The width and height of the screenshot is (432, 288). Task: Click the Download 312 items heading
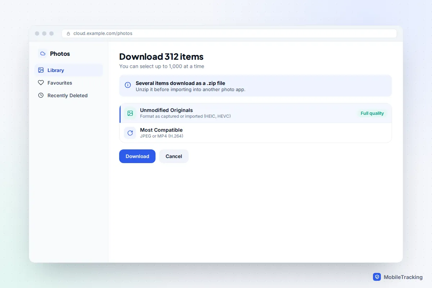[x=161, y=57]
